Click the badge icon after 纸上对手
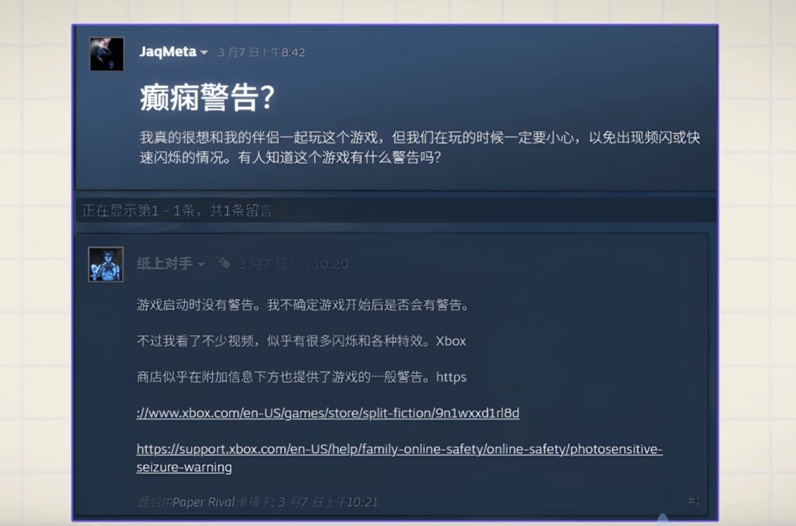The width and height of the screenshot is (796, 526). point(223,263)
